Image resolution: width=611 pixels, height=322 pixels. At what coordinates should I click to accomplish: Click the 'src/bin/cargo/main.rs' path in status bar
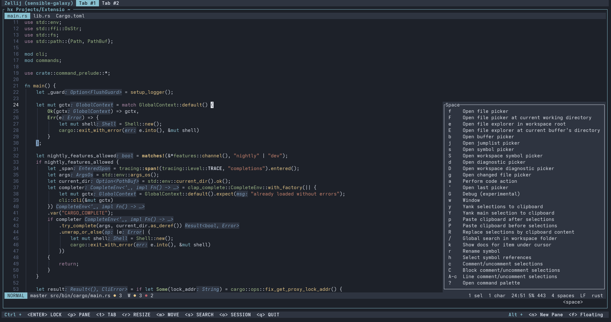pos(80,296)
